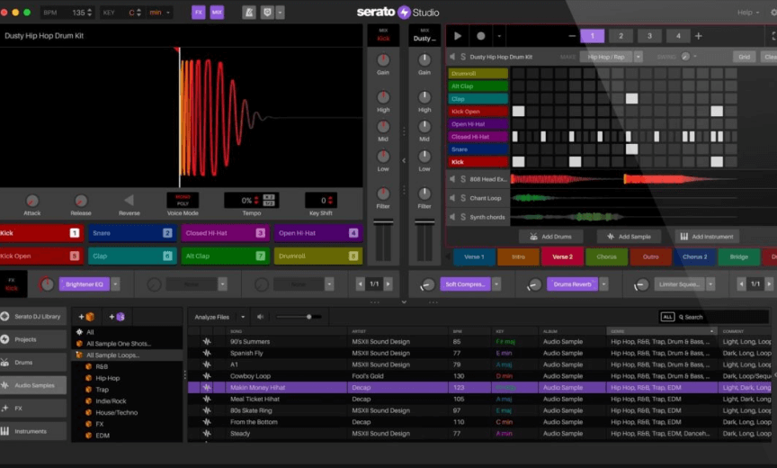Click the Swing knob icon
The width and height of the screenshot is (777, 468).
point(686,57)
